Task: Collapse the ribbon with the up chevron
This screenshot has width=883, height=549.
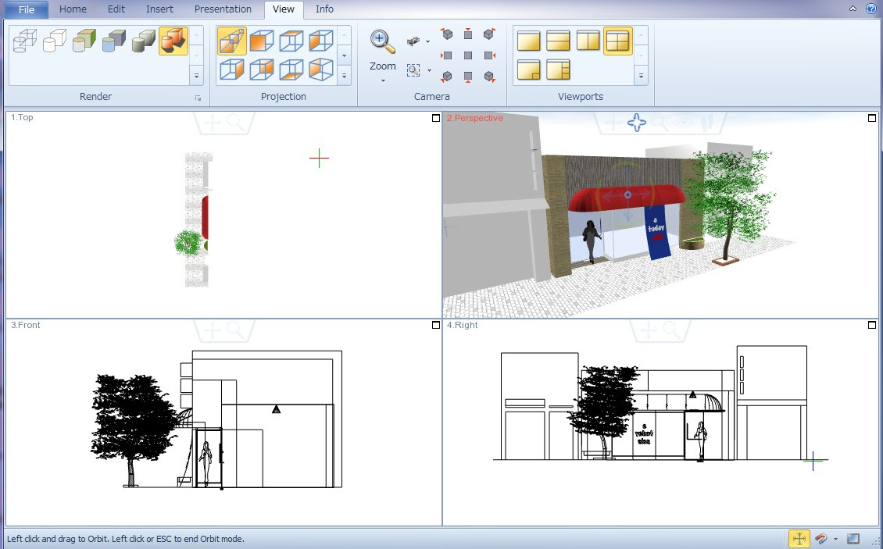Action: (853, 9)
